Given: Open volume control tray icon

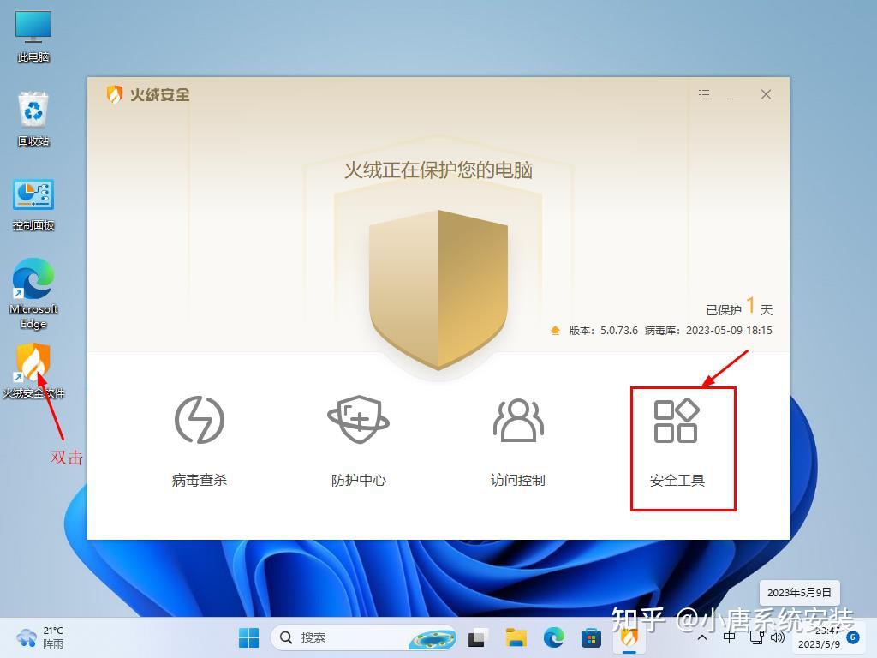Looking at the screenshot, I should click(x=778, y=637).
